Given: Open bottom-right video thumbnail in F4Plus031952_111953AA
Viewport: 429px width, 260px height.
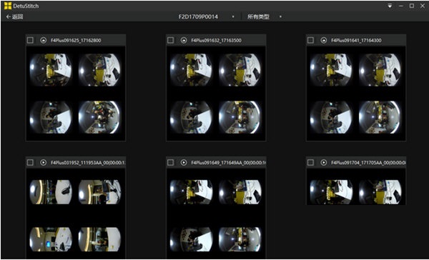Looking at the screenshot, I should pos(99,239).
